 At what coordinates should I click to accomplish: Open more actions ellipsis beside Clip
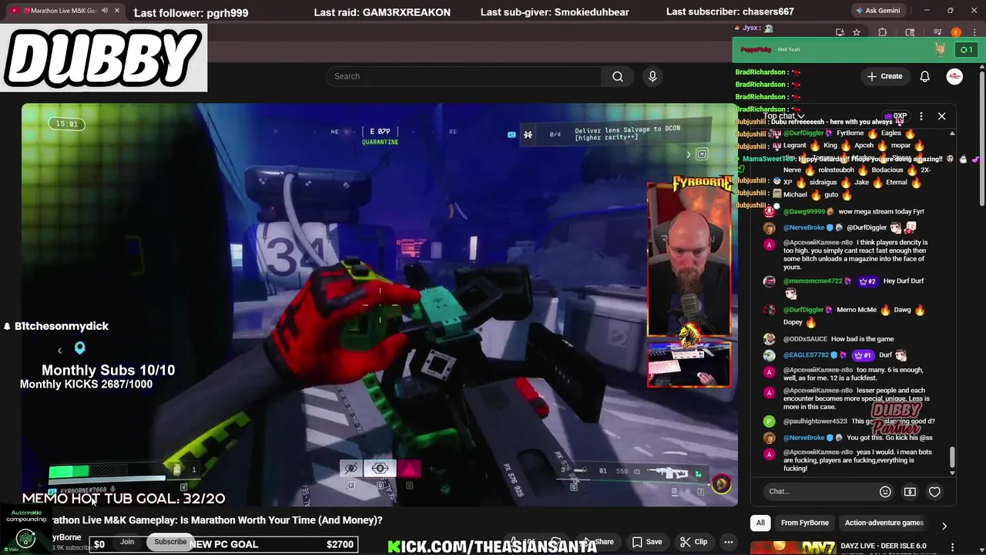coord(728,542)
